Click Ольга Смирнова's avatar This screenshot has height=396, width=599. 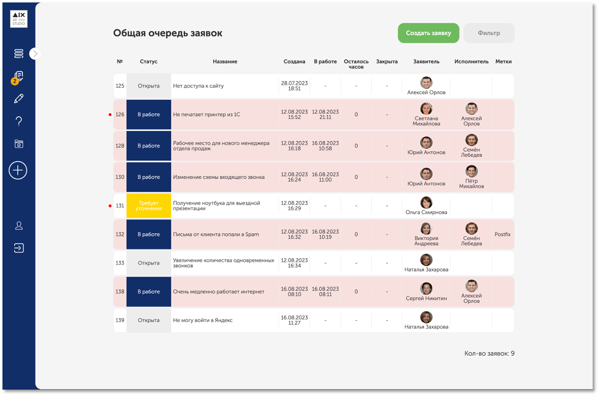coord(426,203)
